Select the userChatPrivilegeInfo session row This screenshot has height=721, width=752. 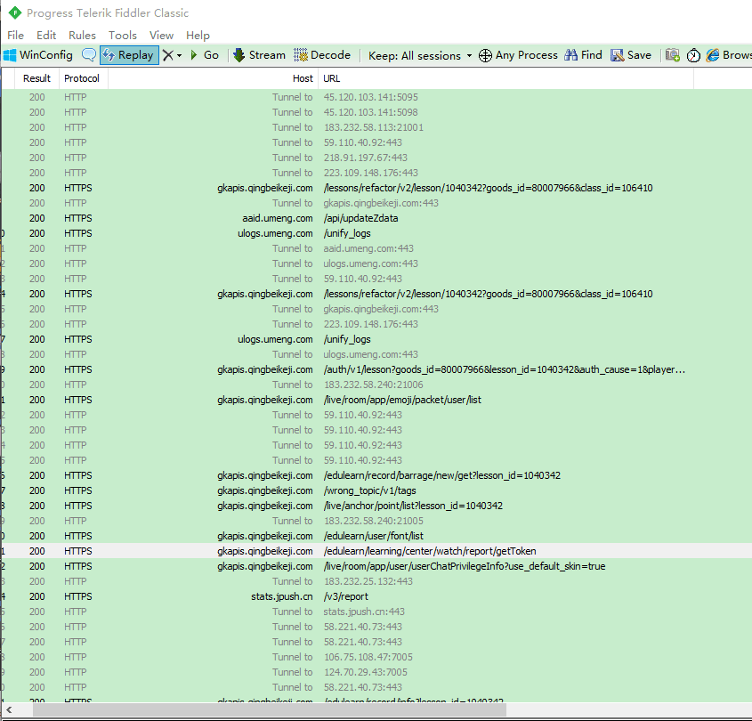point(377,566)
